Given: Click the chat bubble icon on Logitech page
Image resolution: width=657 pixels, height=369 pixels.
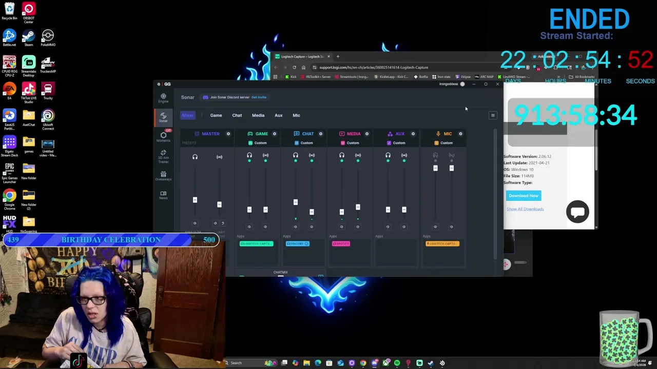Looking at the screenshot, I should [x=577, y=212].
